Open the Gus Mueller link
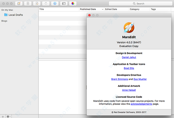 [x=140, y=79]
